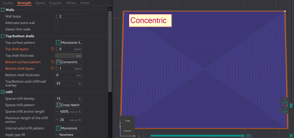
Task: Open Internal solid infill pattern dropdown
Action: (x=69, y=128)
